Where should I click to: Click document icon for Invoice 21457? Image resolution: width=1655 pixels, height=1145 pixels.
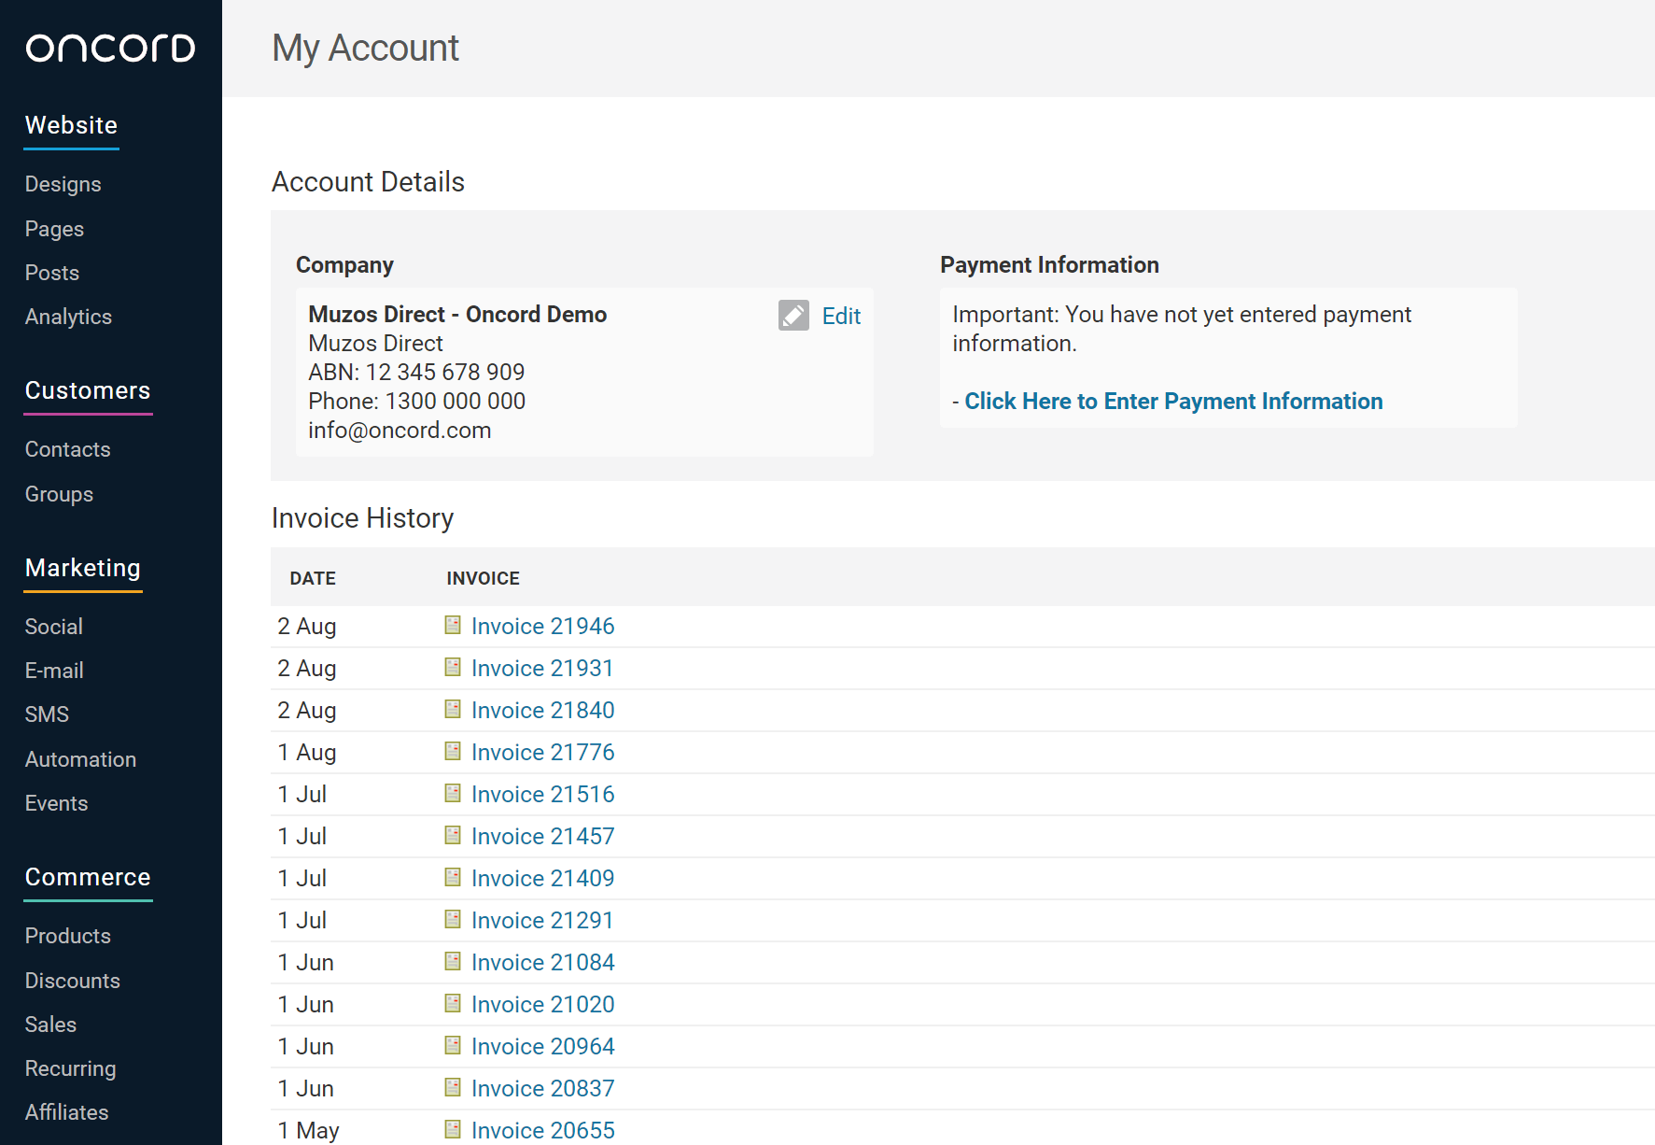453,835
